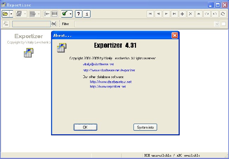Screen dimensions: 229x159
Task: Open the green checkmark dropdown arrow
Action: pos(71,14)
